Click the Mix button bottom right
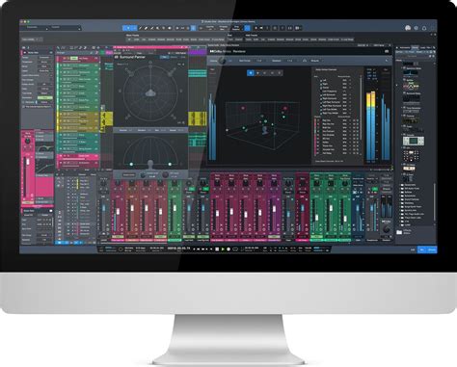This screenshot has width=457, height=367. click(421, 249)
